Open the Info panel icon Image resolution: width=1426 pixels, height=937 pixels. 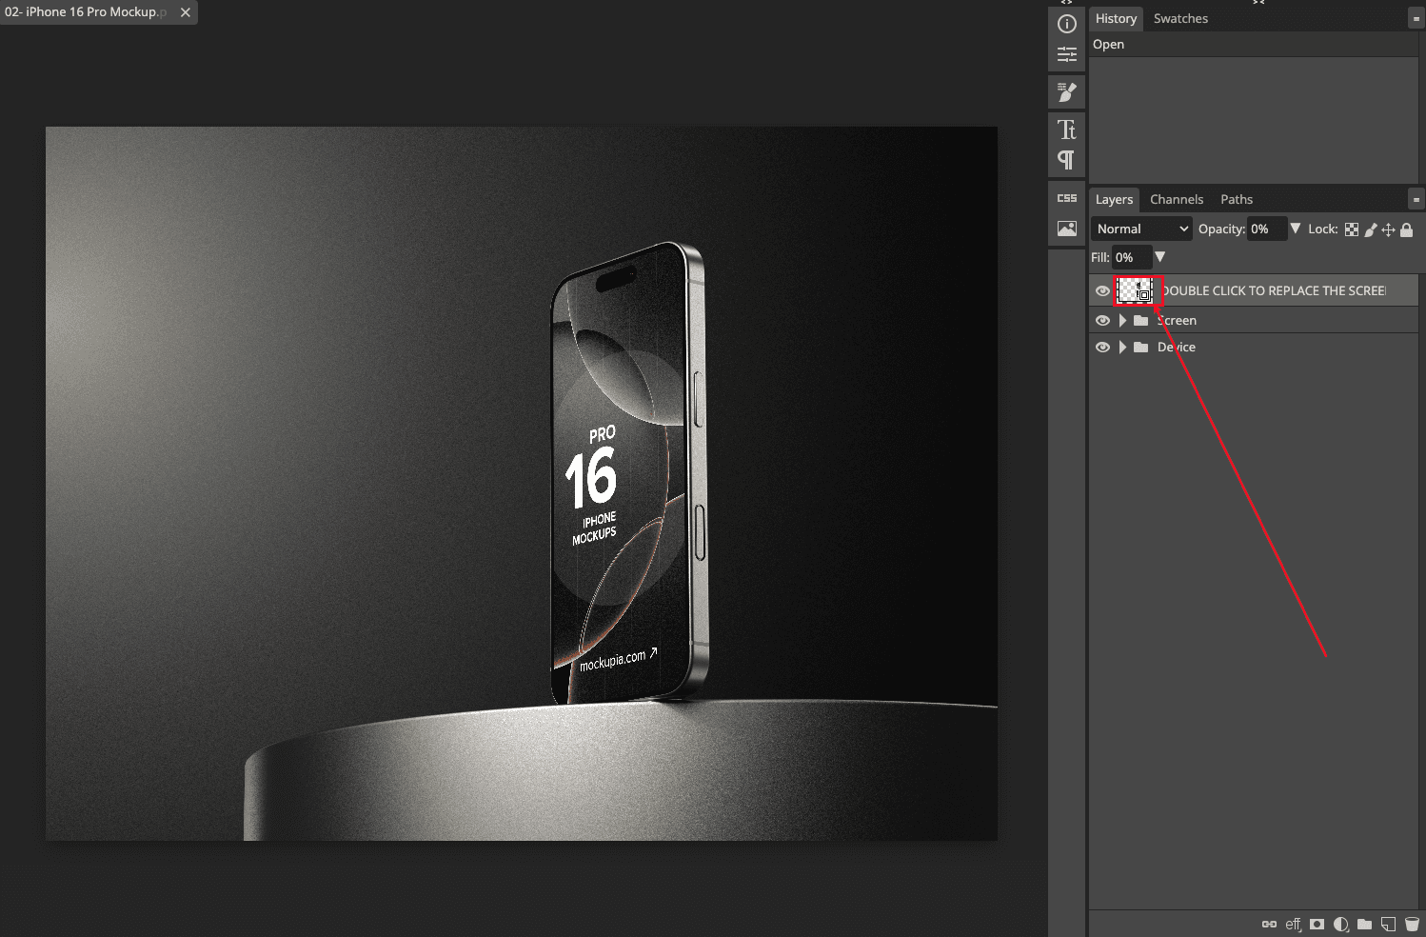pos(1066,24)
